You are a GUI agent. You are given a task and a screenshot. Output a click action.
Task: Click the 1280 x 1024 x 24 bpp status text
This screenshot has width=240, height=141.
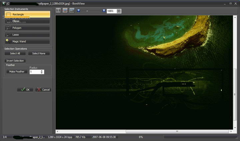60,137
